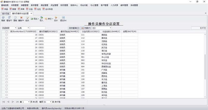Go to the previous page
This screenshot has width=208, height=110.
8,102
